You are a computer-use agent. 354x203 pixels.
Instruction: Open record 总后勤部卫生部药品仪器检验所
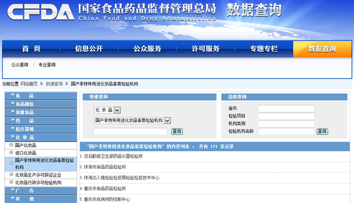point(113,156)
